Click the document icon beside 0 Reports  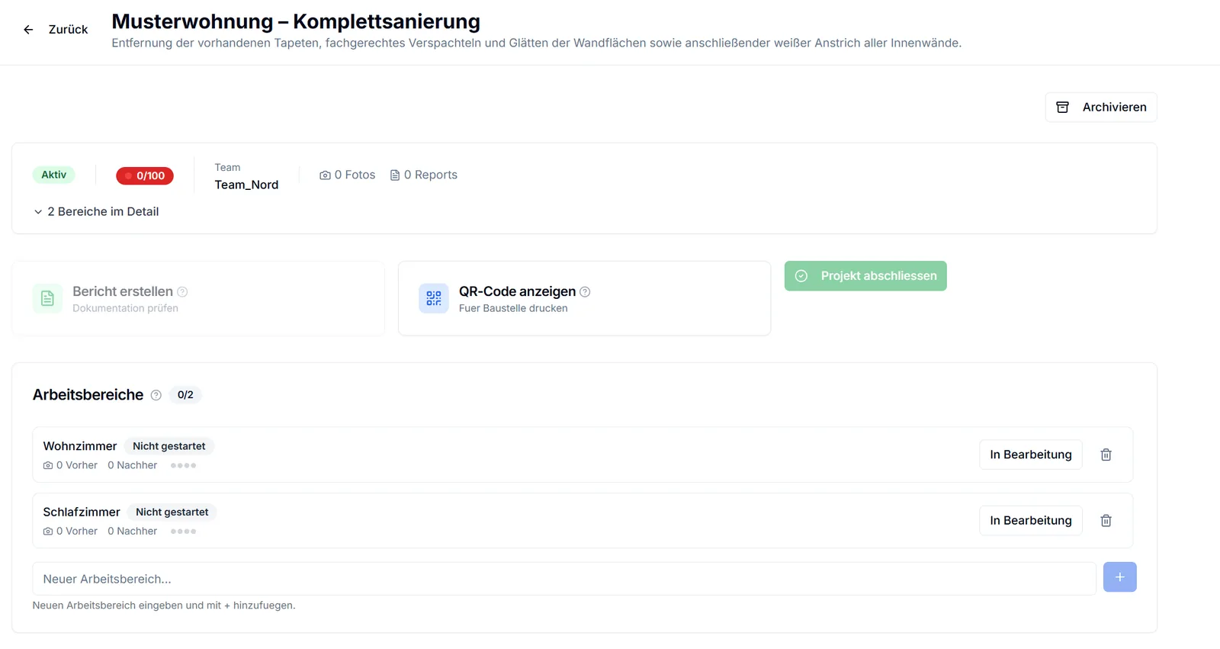395,175
